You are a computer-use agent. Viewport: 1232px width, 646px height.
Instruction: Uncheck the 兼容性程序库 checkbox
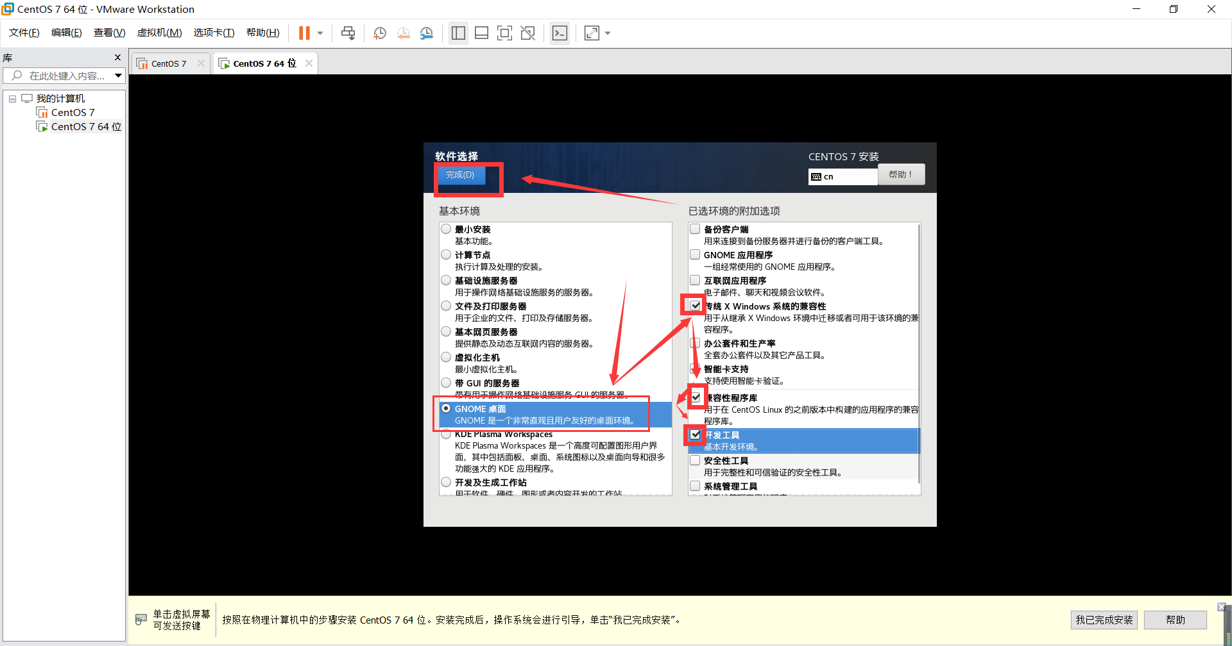(696, 397)
